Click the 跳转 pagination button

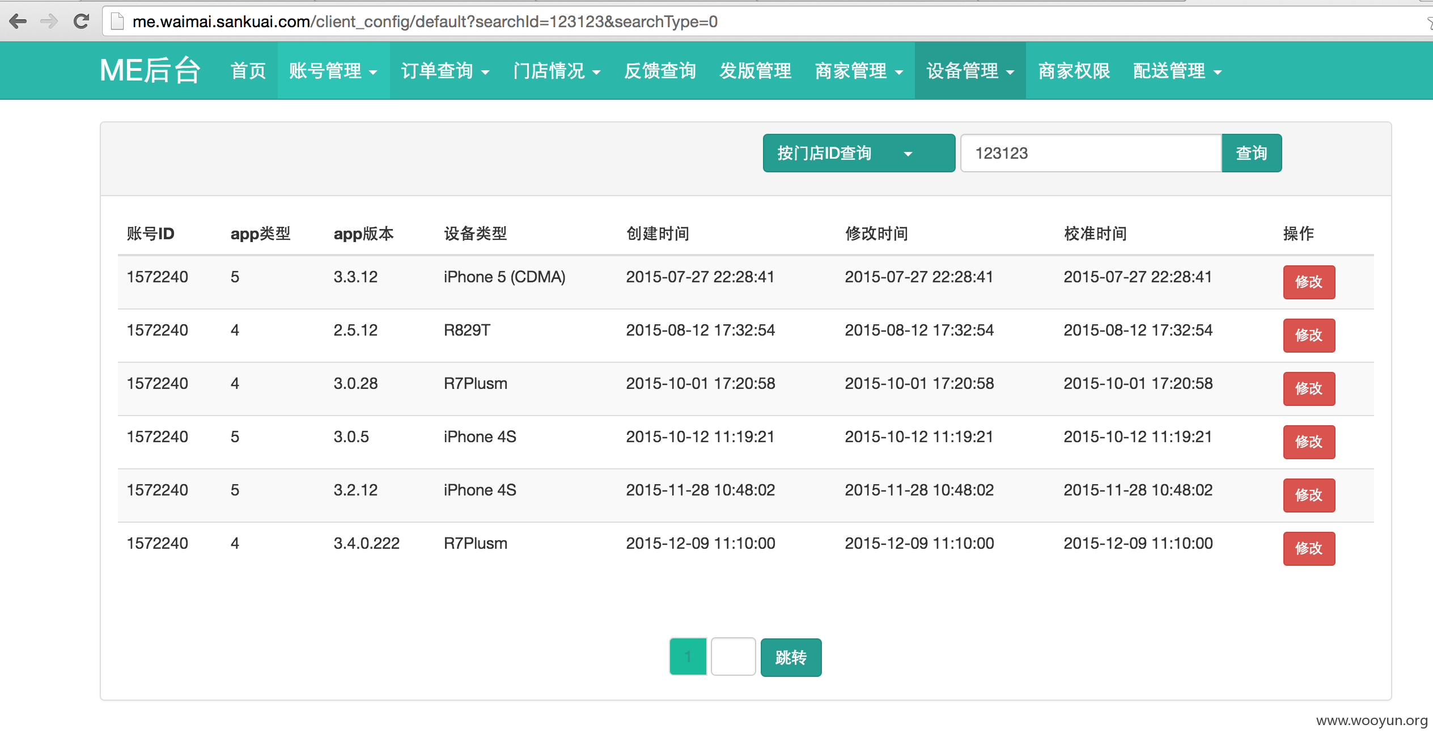pos(791,656)
